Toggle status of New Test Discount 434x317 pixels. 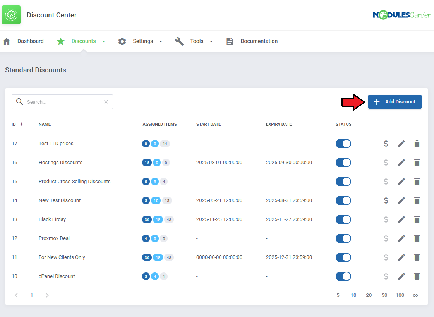(343, 200)
